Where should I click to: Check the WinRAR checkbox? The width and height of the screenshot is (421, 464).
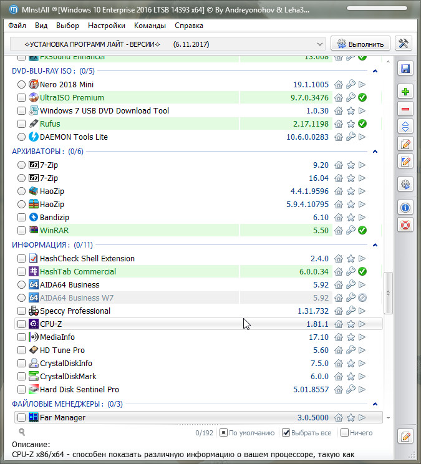point(21,230)
